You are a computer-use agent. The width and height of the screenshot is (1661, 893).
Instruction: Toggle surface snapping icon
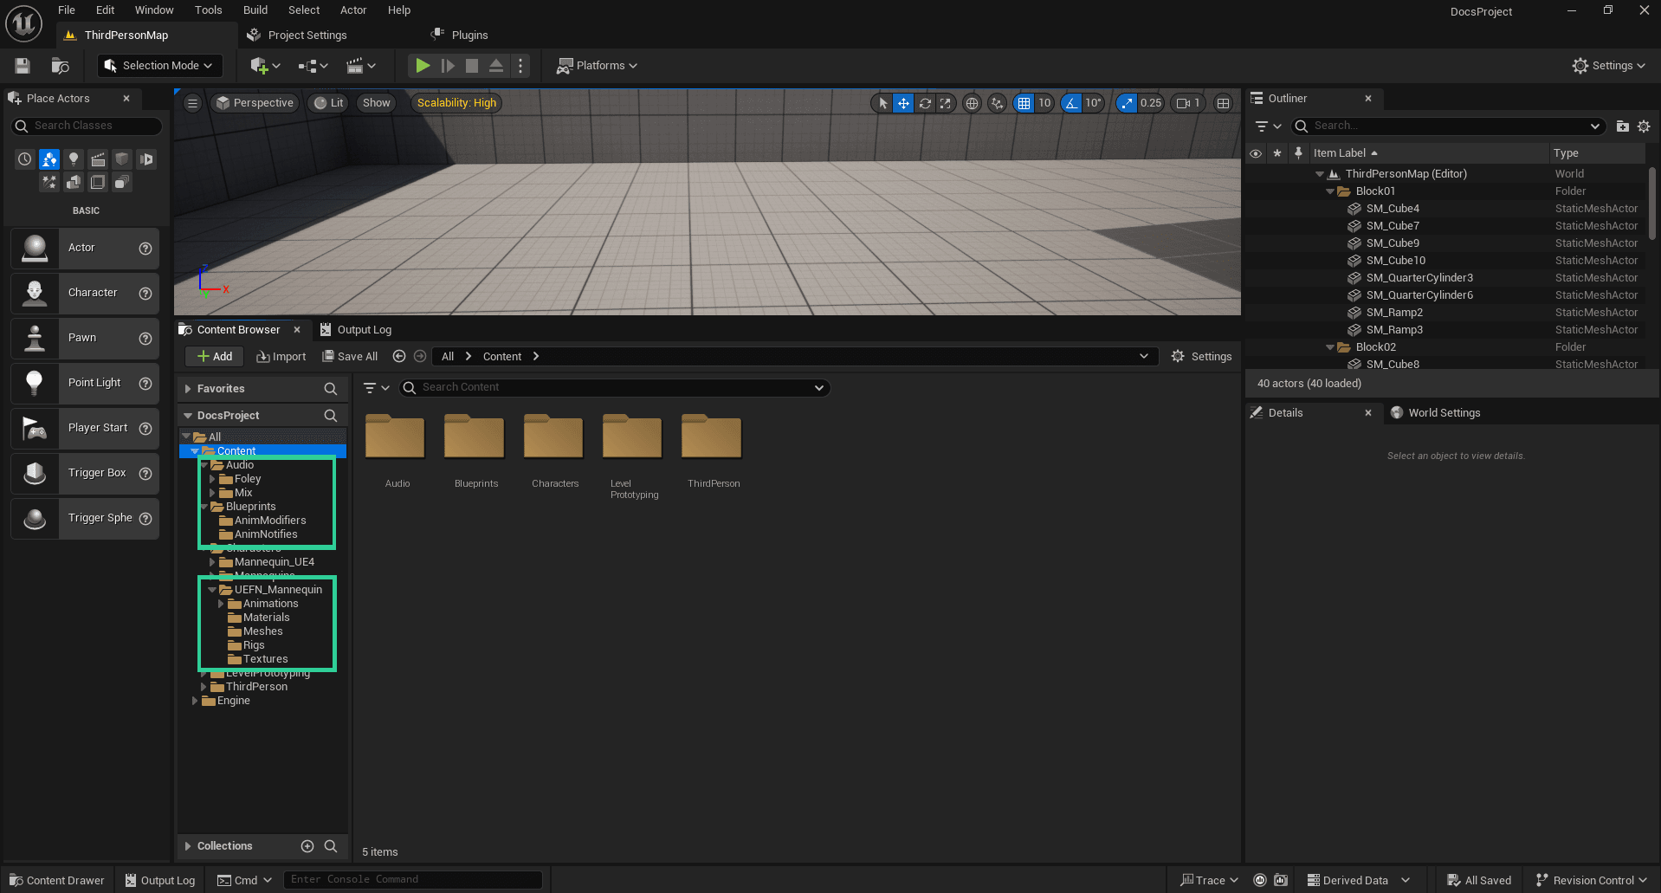(998, 103)
